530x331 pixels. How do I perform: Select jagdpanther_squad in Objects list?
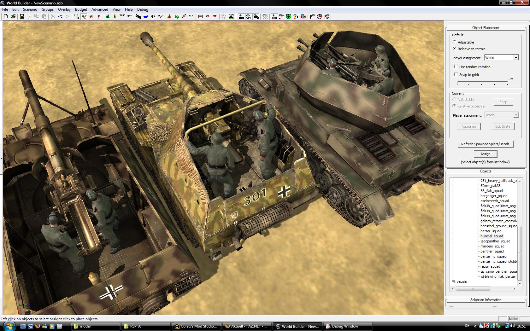pyautogui.click(x=495, y=241)
